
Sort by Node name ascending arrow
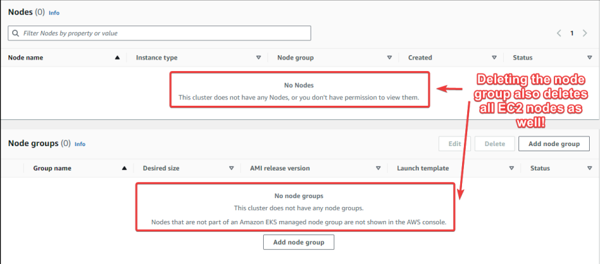[x=117, y=58]
